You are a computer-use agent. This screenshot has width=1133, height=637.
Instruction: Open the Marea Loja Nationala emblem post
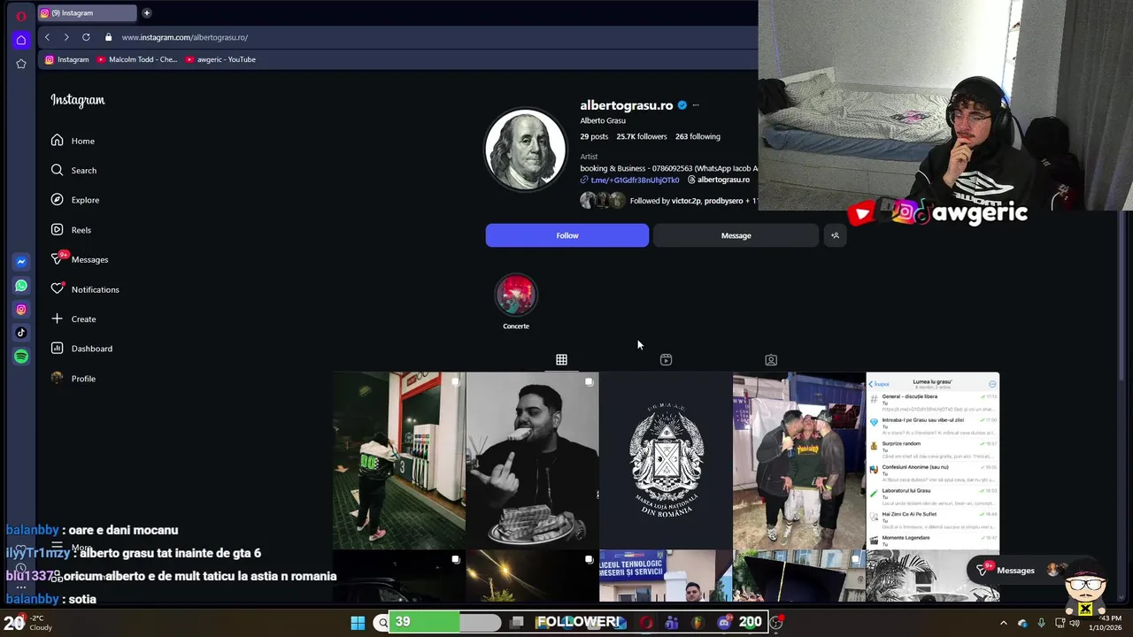[x=666, y=461]
